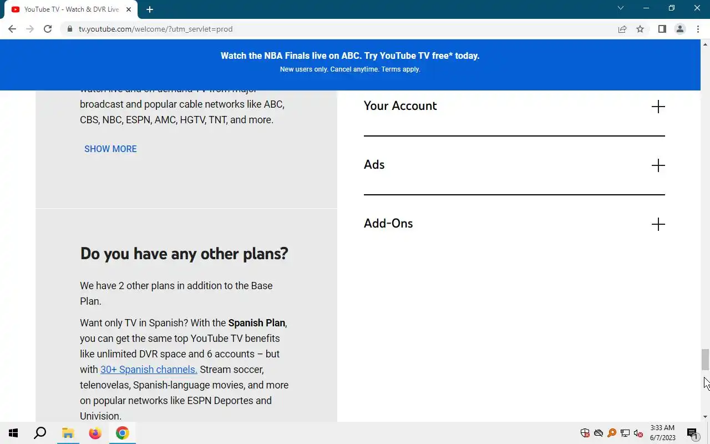710x444 pixels.
Task: Select the YouTube TV browser tab
Action: click(72, 9)
